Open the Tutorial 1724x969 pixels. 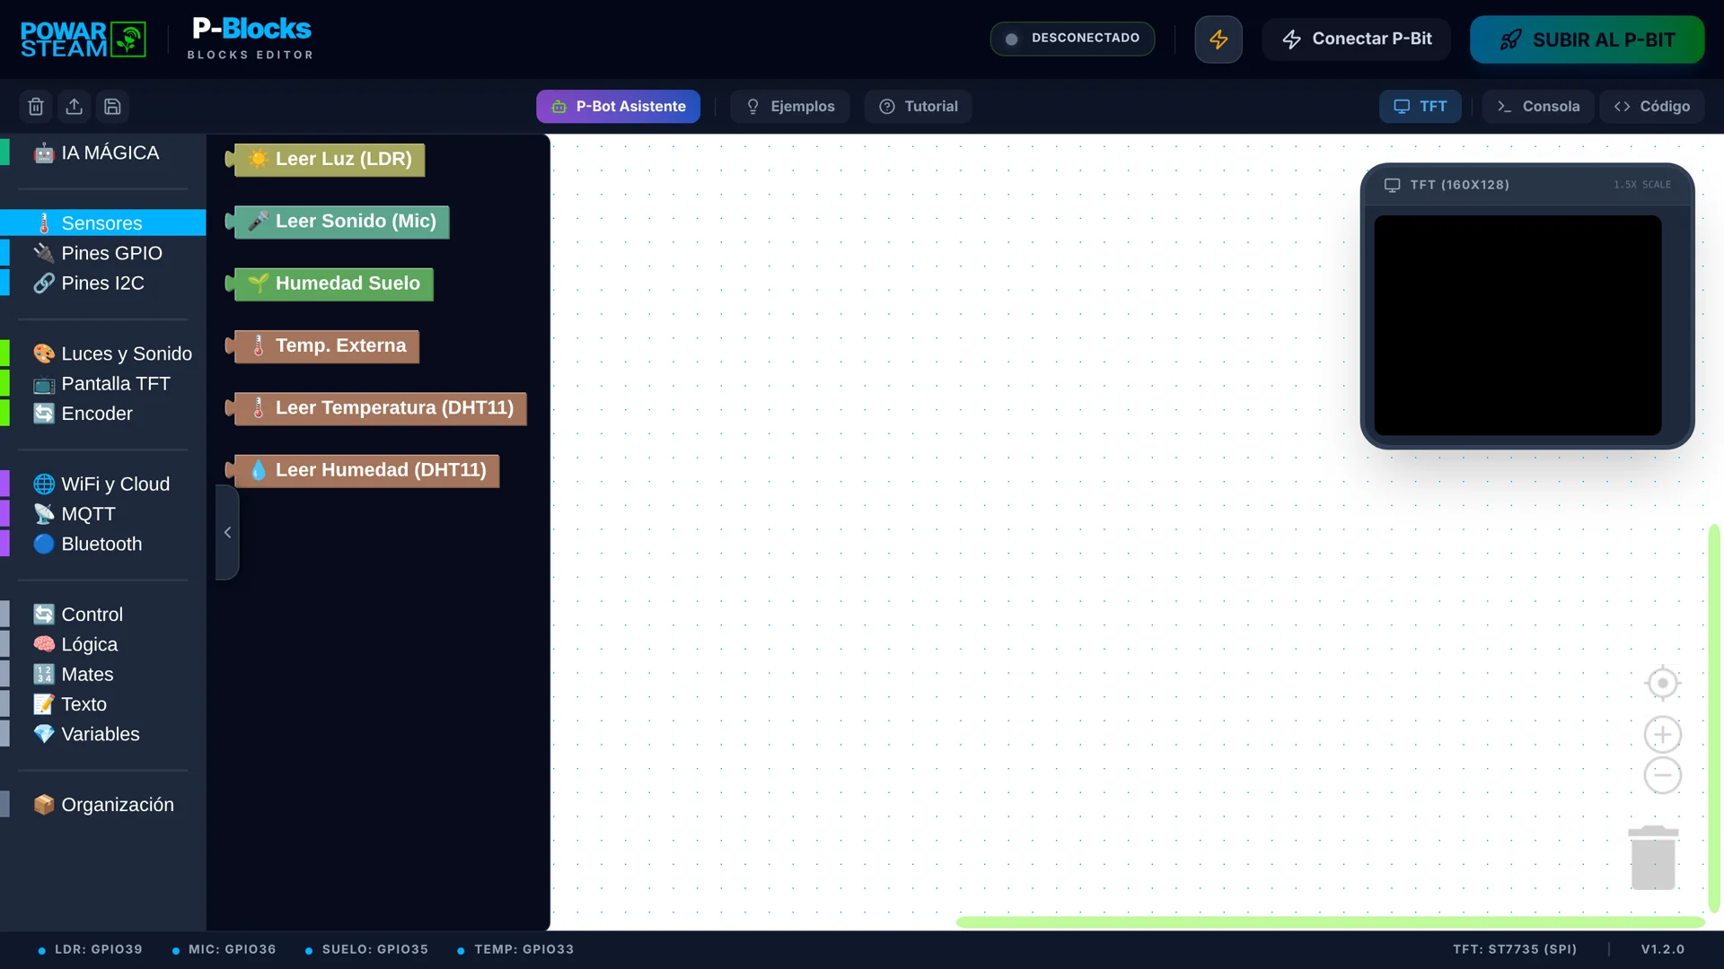tap(918, 107)
